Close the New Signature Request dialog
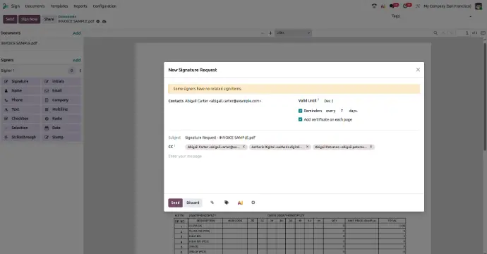Screen dimensions: 487x254 [x=418, y=70]
